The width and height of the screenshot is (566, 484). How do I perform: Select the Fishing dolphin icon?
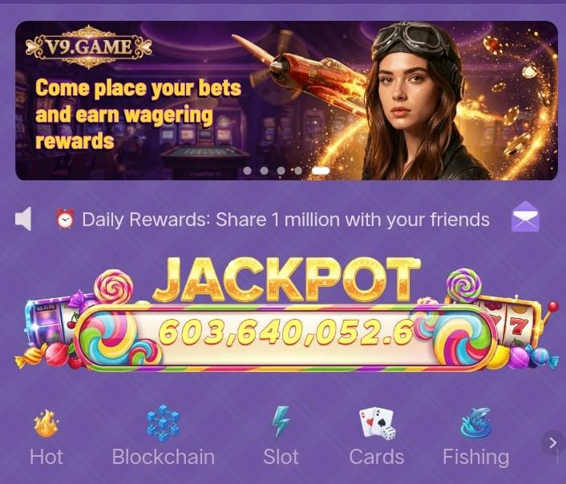[476, 423]
